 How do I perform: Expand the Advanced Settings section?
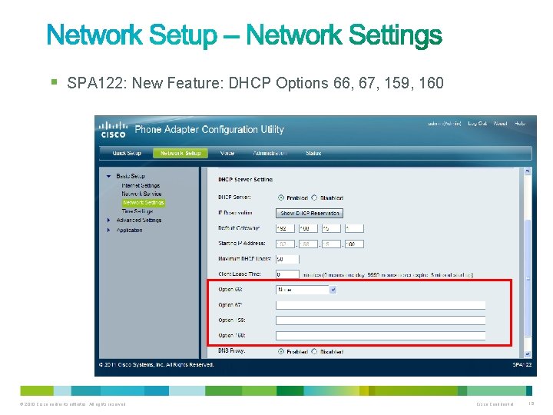pos(108,221)
